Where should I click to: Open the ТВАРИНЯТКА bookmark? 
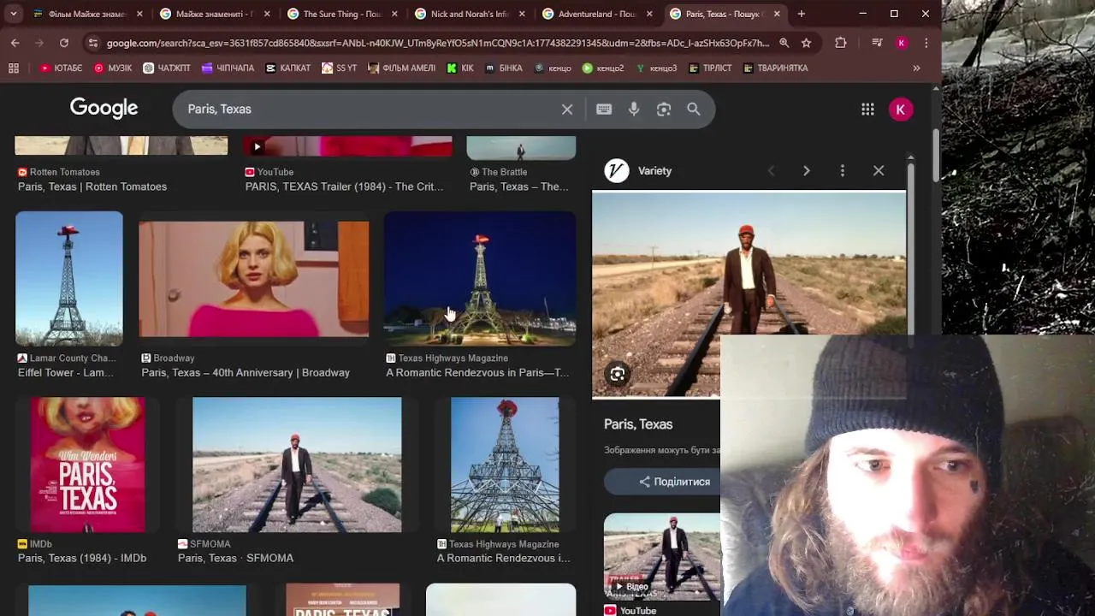[x=776, y=68]
